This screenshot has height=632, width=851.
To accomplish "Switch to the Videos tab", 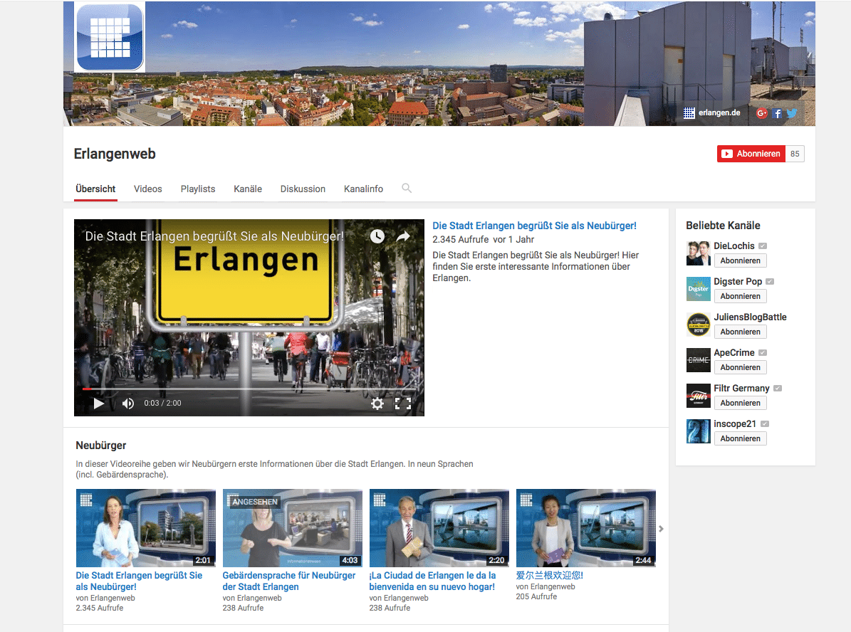I will (147, 189).
